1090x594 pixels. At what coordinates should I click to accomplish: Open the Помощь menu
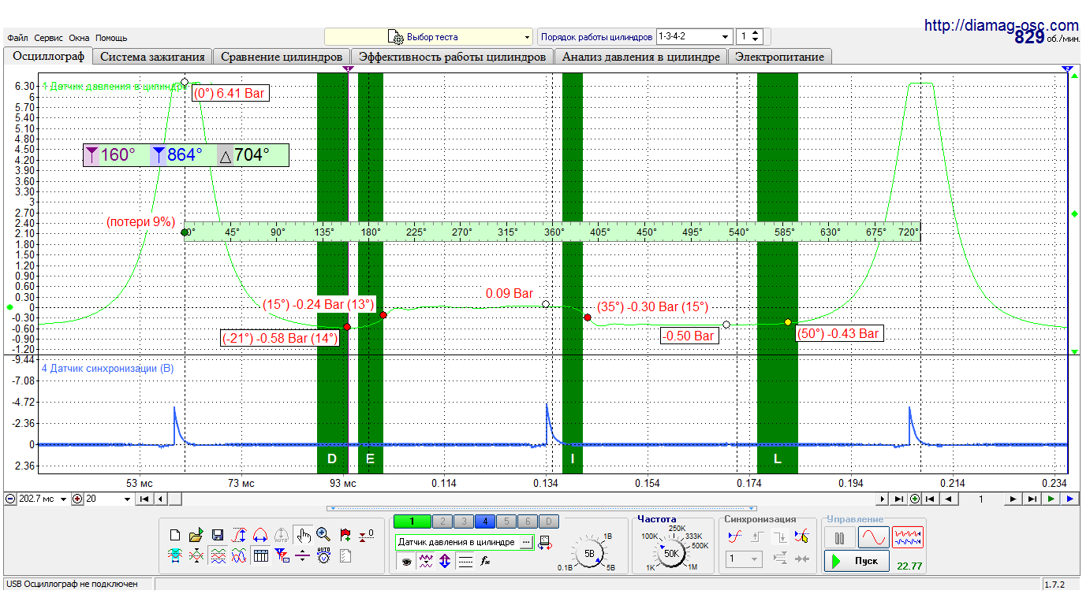(111, 38)
